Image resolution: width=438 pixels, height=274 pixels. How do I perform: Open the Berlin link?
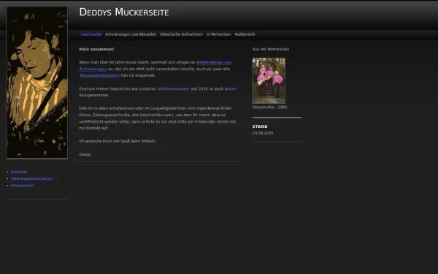(x=231, y=89)
